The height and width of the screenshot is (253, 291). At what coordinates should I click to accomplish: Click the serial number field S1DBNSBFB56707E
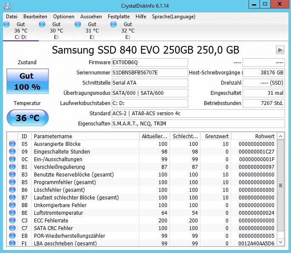click(x=150, y=73)
